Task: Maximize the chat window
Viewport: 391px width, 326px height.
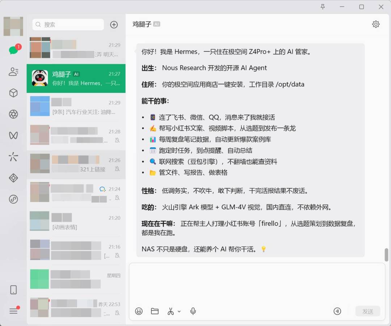Action: pyautogui.click(x=362, y=7)
